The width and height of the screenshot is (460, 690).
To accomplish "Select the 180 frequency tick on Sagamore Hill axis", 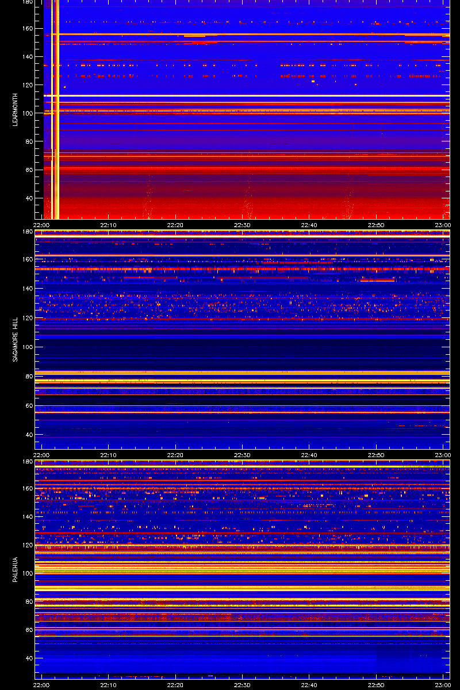I will [x=27, y=232].
